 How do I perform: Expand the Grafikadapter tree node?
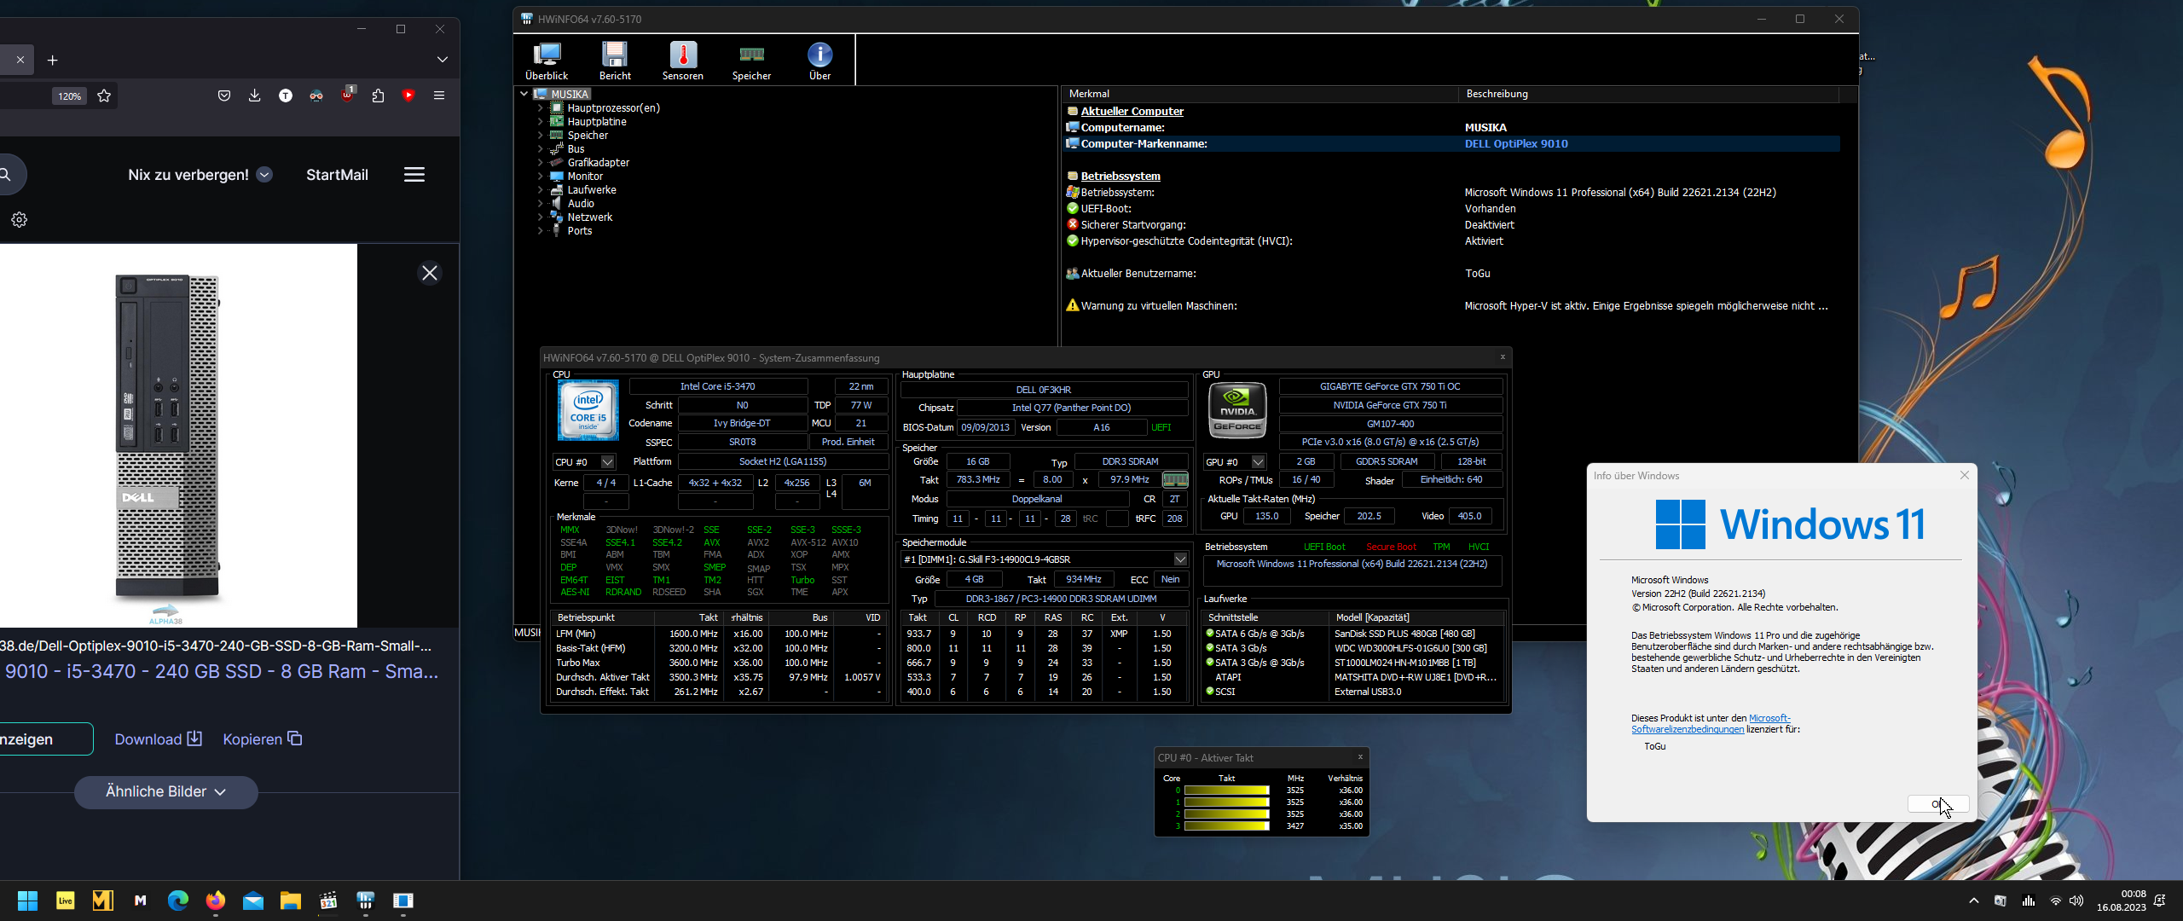(540, 163)
